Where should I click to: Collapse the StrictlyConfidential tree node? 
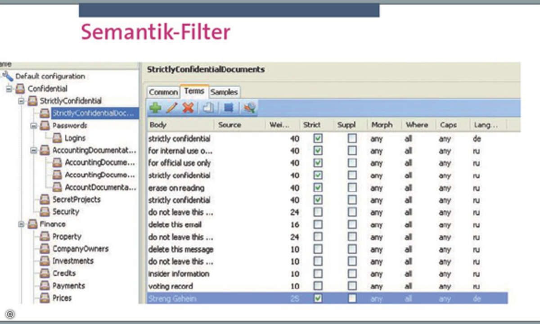(21, 101)
